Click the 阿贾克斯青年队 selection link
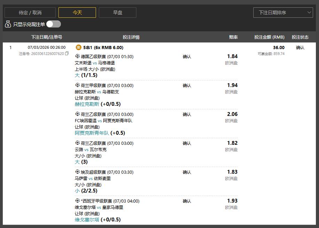Screen dimensions: 319x228 (92, 133)
